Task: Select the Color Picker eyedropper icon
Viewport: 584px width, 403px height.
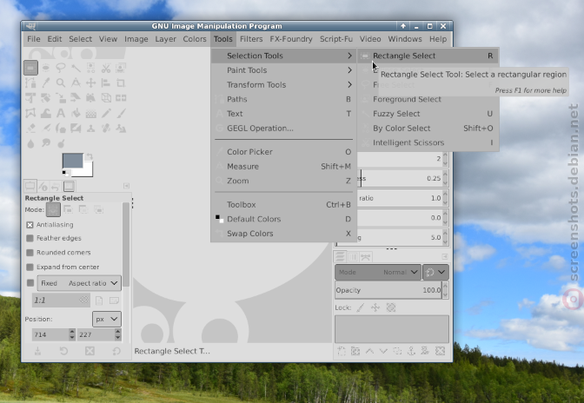Action: 46,83
